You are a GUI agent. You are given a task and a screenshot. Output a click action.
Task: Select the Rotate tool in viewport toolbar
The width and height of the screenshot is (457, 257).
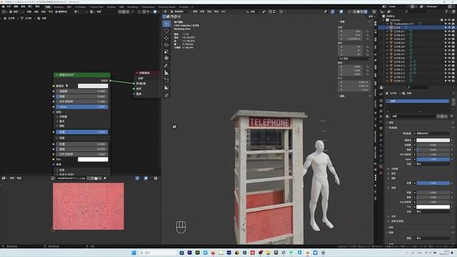pos(166,45)
